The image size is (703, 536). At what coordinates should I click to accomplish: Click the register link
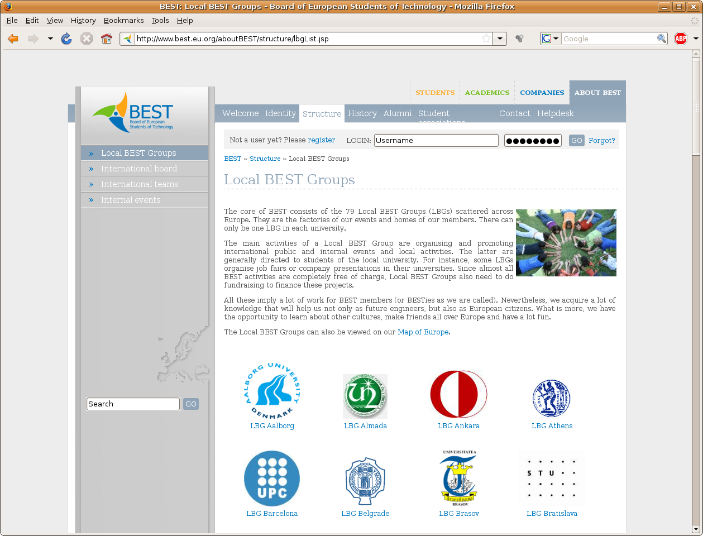(x=322, y=140)
